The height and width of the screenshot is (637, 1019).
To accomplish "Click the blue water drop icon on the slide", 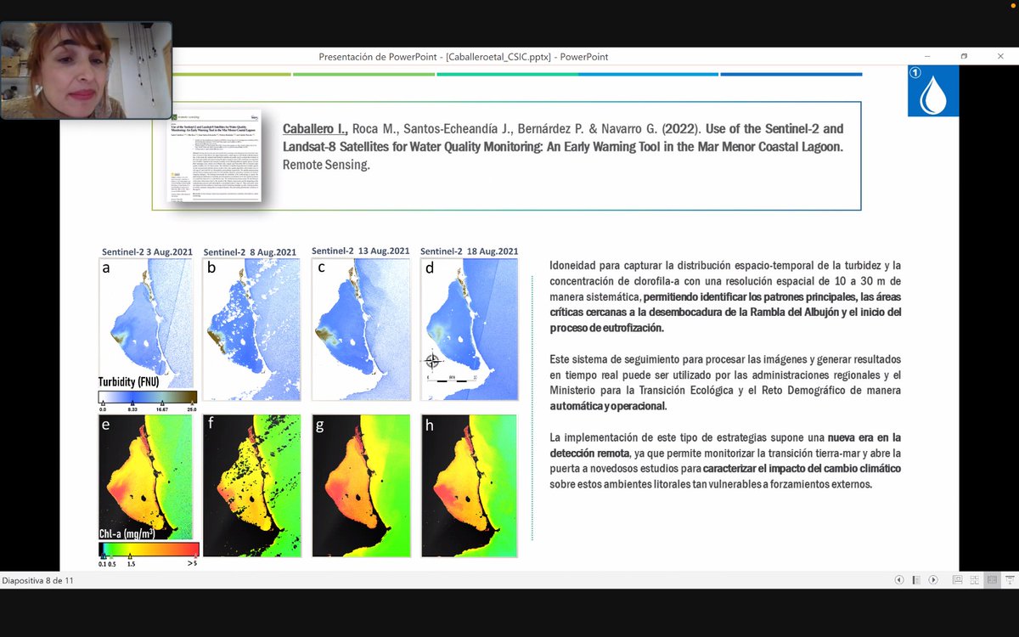I will pos(933,91).
